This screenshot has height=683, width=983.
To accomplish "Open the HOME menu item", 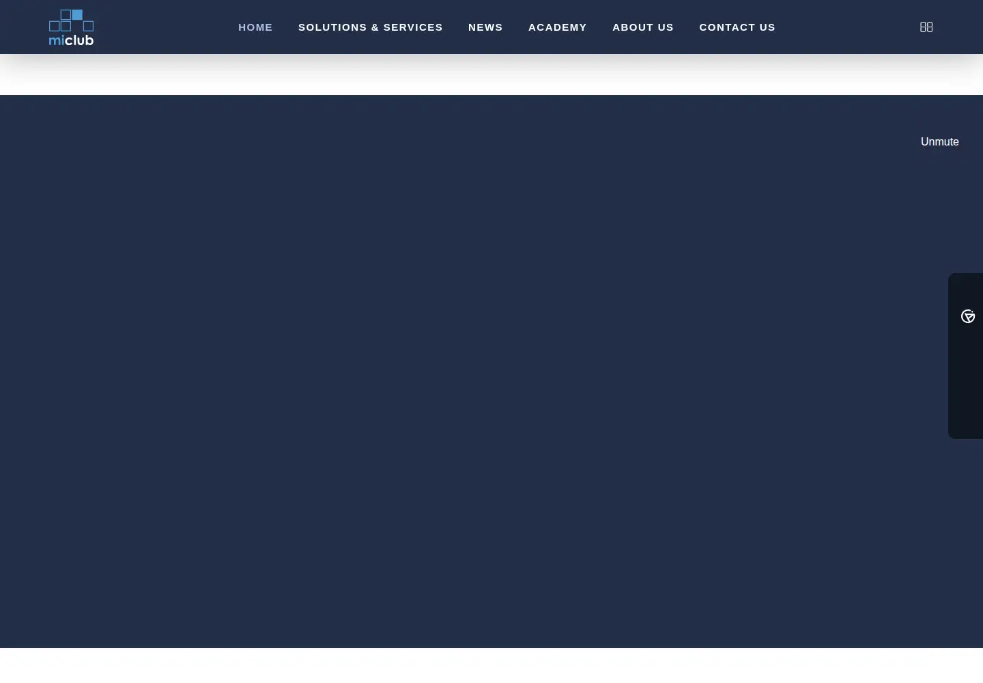I will (x=255, y=27).
